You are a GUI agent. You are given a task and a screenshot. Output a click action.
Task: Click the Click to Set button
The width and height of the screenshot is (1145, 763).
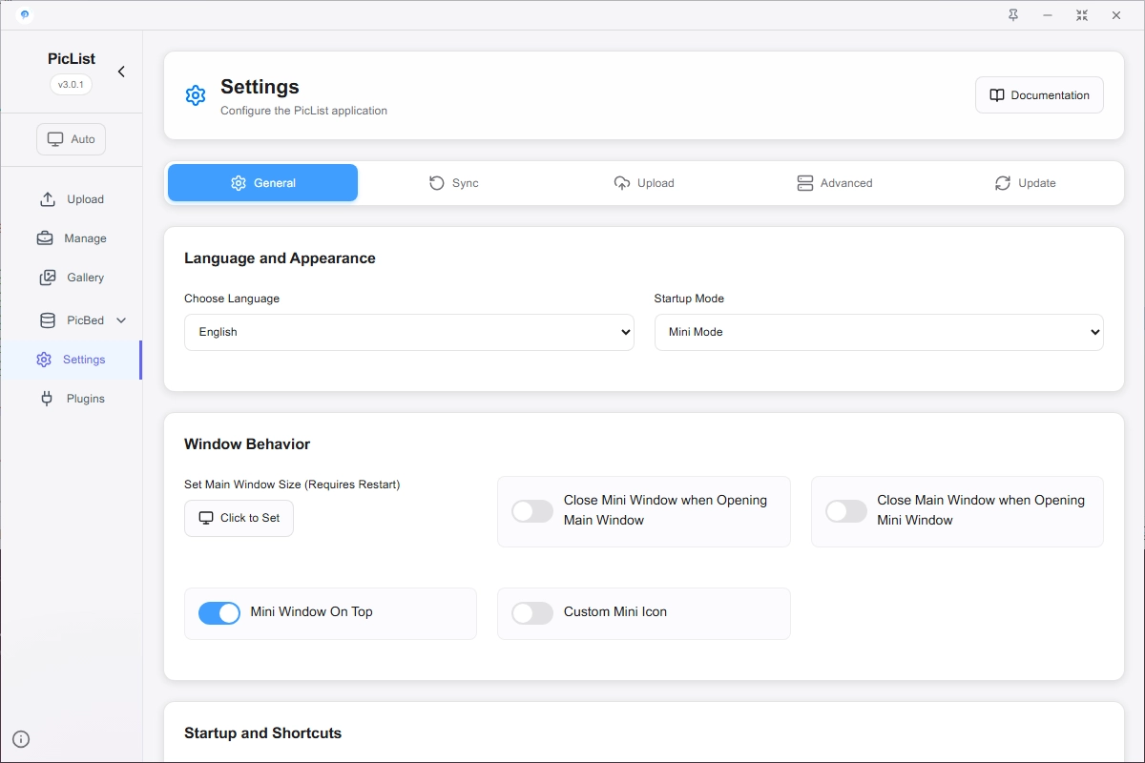click(239, 518)
